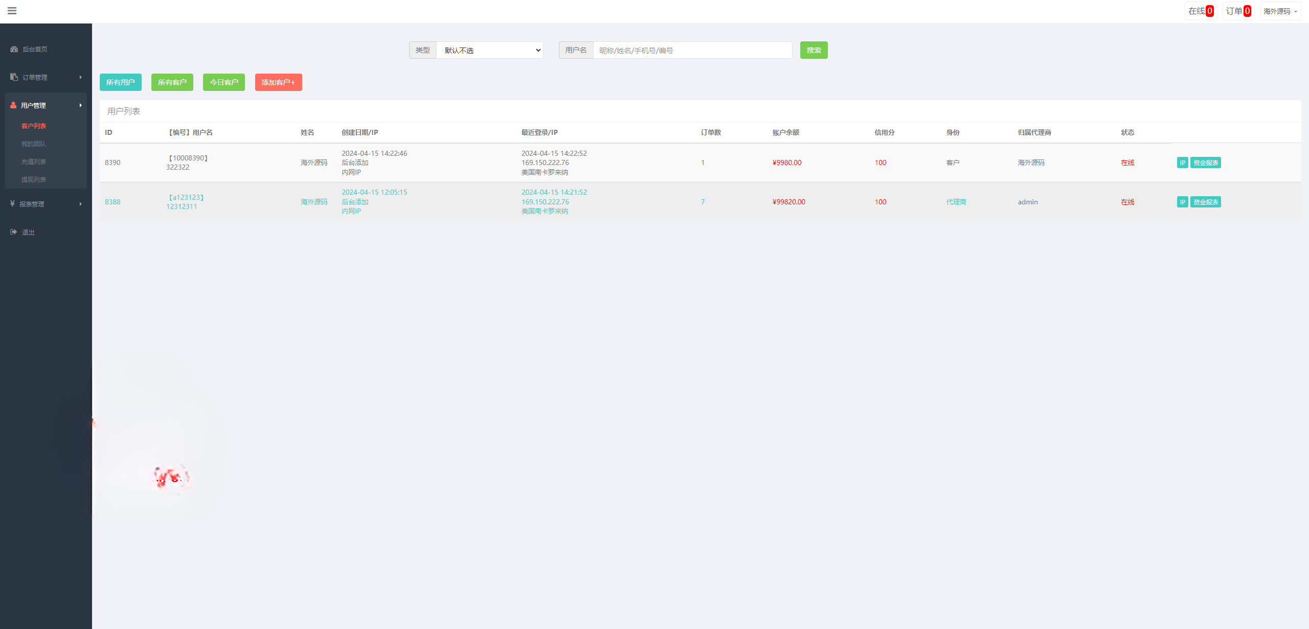This screenshot has height=629, width=1309.
Task: Expand the 报表管理 submenu arrow
Action: pyautogui.click(x=80, y=204)
